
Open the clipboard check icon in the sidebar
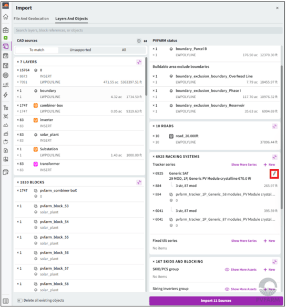[6, 142]
